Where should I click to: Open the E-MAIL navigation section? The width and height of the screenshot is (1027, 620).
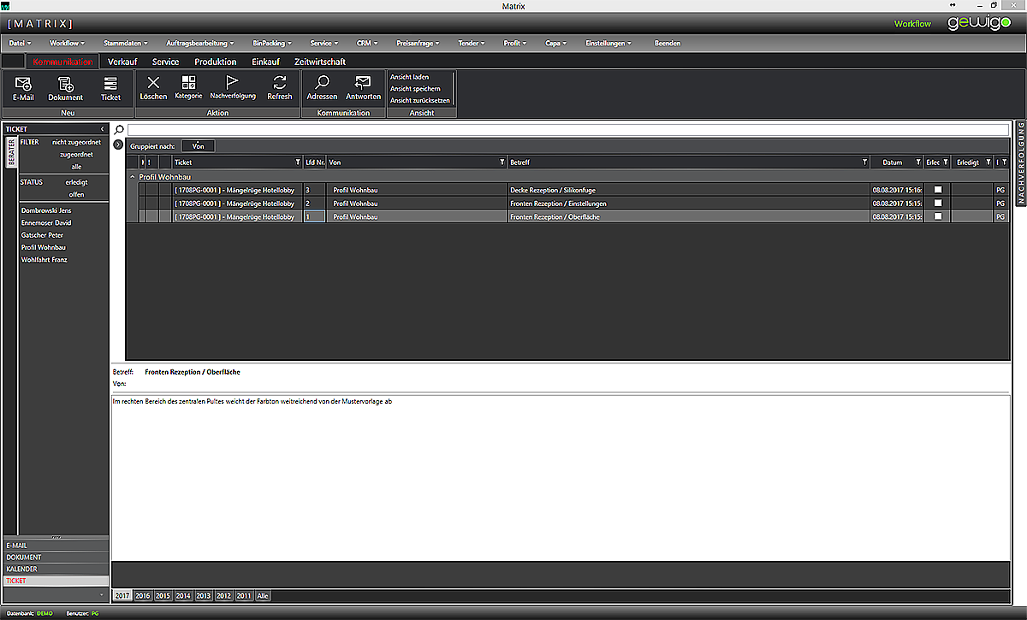(56, 545)
